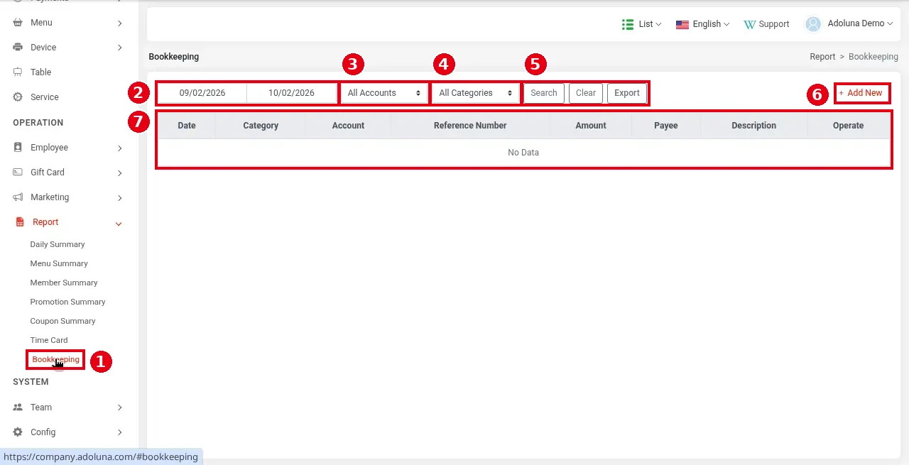Open the Support link

[x=766, y=24]
